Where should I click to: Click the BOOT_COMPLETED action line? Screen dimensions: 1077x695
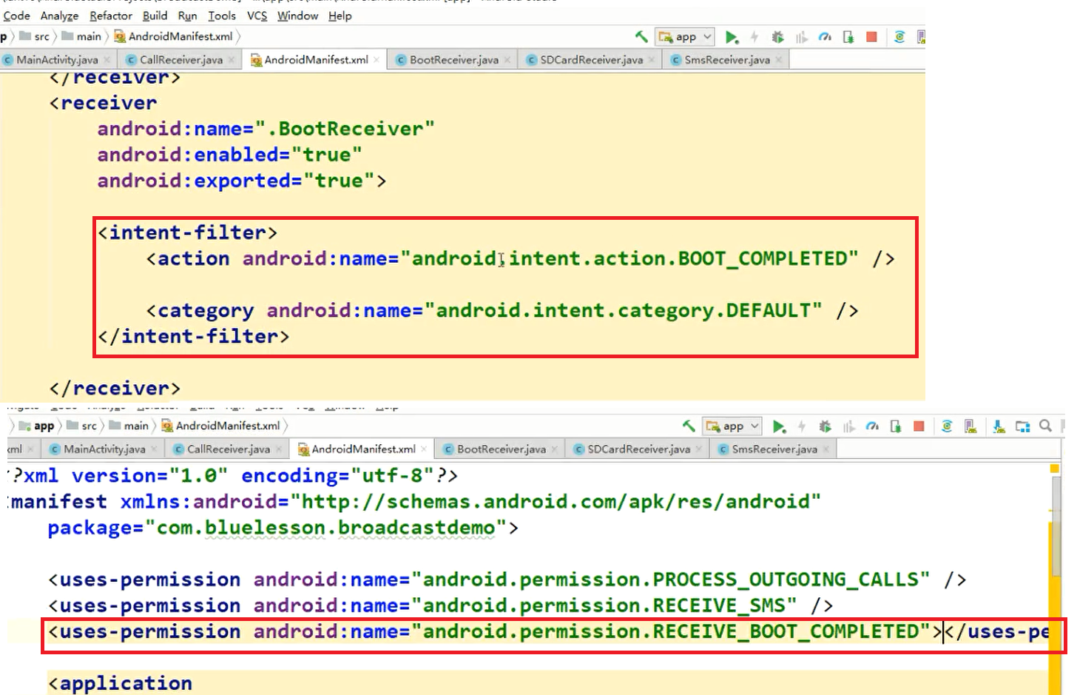pyautogui.click(x=520, y=258)
